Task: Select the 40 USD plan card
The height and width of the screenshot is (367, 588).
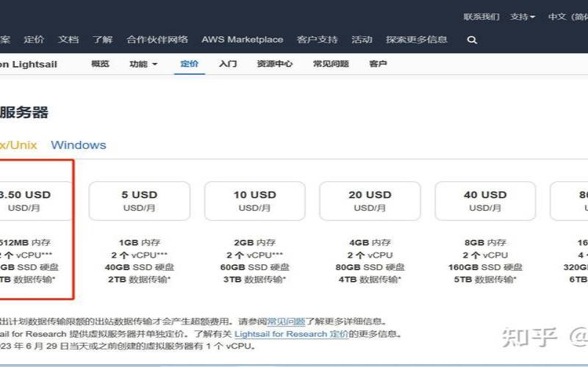Action: pos(485,200)
